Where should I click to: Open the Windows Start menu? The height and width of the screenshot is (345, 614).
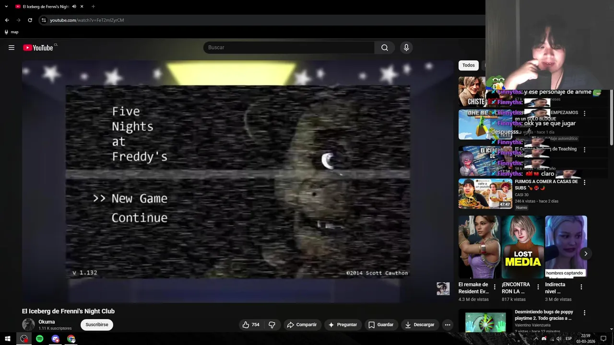point(8,339)
